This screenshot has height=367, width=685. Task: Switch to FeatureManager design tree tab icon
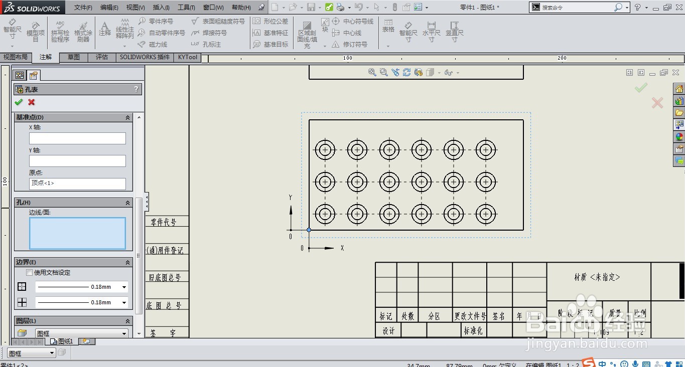point(20,75)
